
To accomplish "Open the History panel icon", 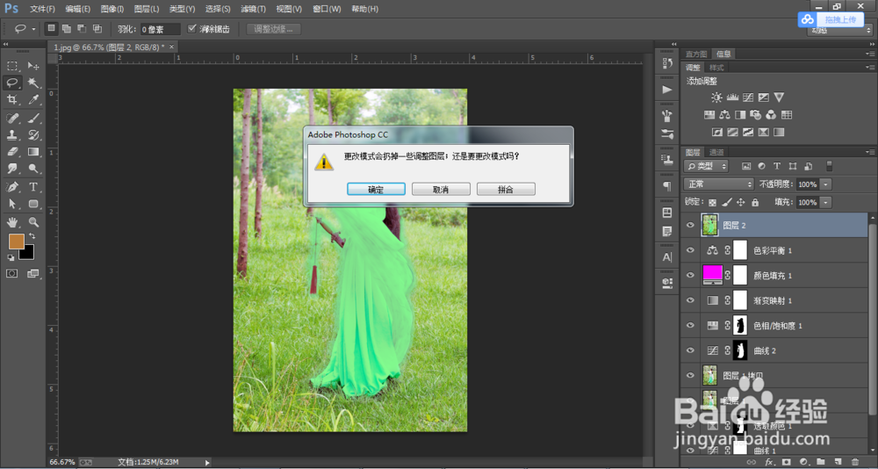I will point(667,63).
